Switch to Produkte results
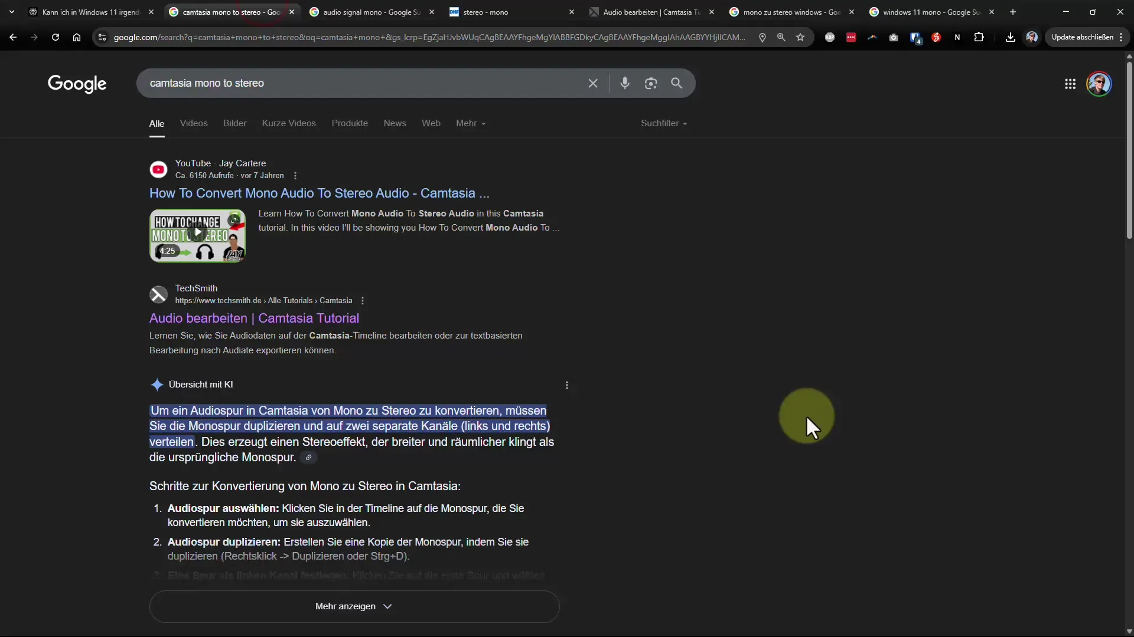The height and width of the screenshot is (637, 1134). (350, 123)
